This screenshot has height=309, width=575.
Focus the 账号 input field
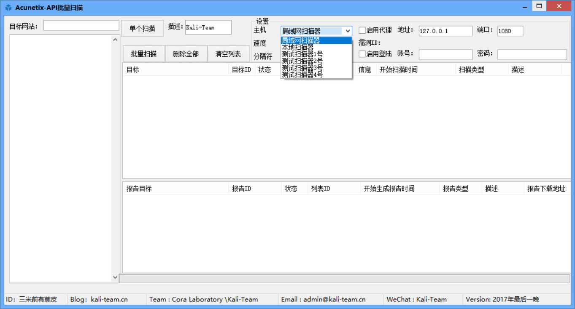[x=445, y=55]
